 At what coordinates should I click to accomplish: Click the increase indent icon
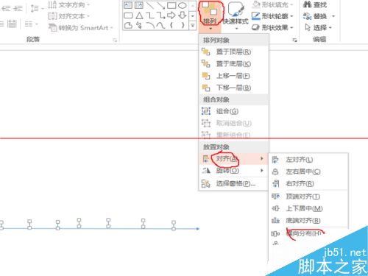tap(18, 9)
